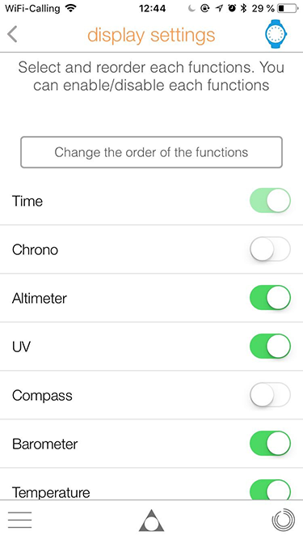This screenshot has height=540, width=303.
Task: Tap the blue watch icon
Action: [x=276, y=34]
